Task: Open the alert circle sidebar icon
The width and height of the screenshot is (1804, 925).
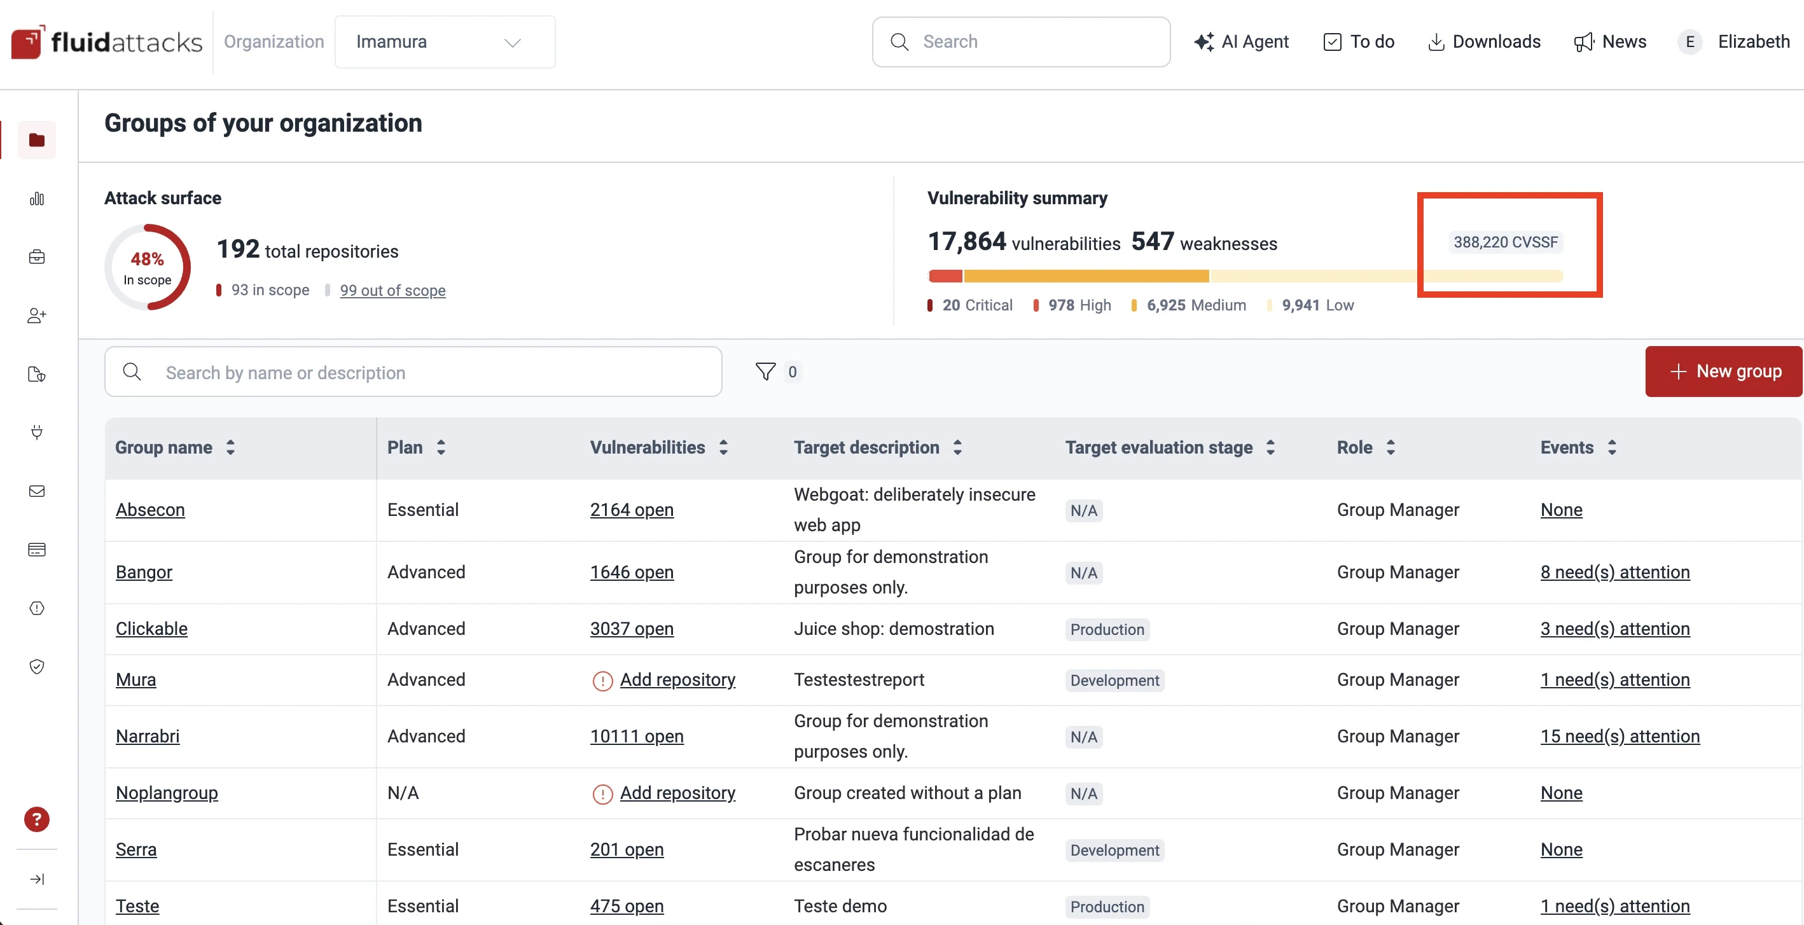Action: click(37, 608)
